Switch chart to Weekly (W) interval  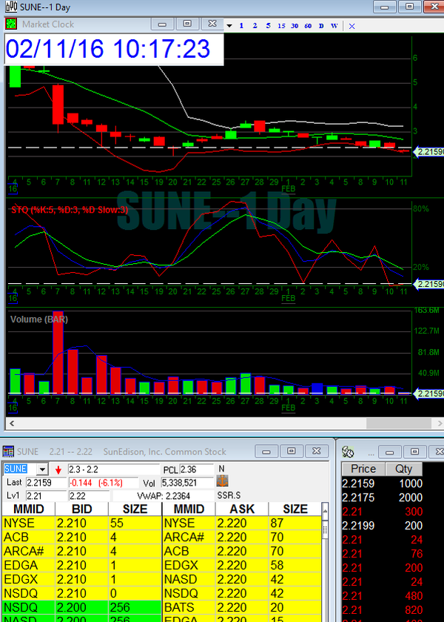click(334, 26)
